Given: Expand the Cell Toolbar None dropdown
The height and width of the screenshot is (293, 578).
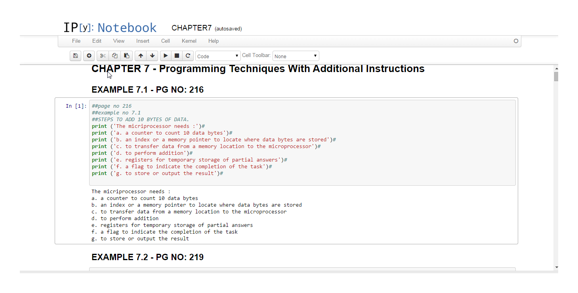Looking at the screenshot, I should click(x=296, y=56).
